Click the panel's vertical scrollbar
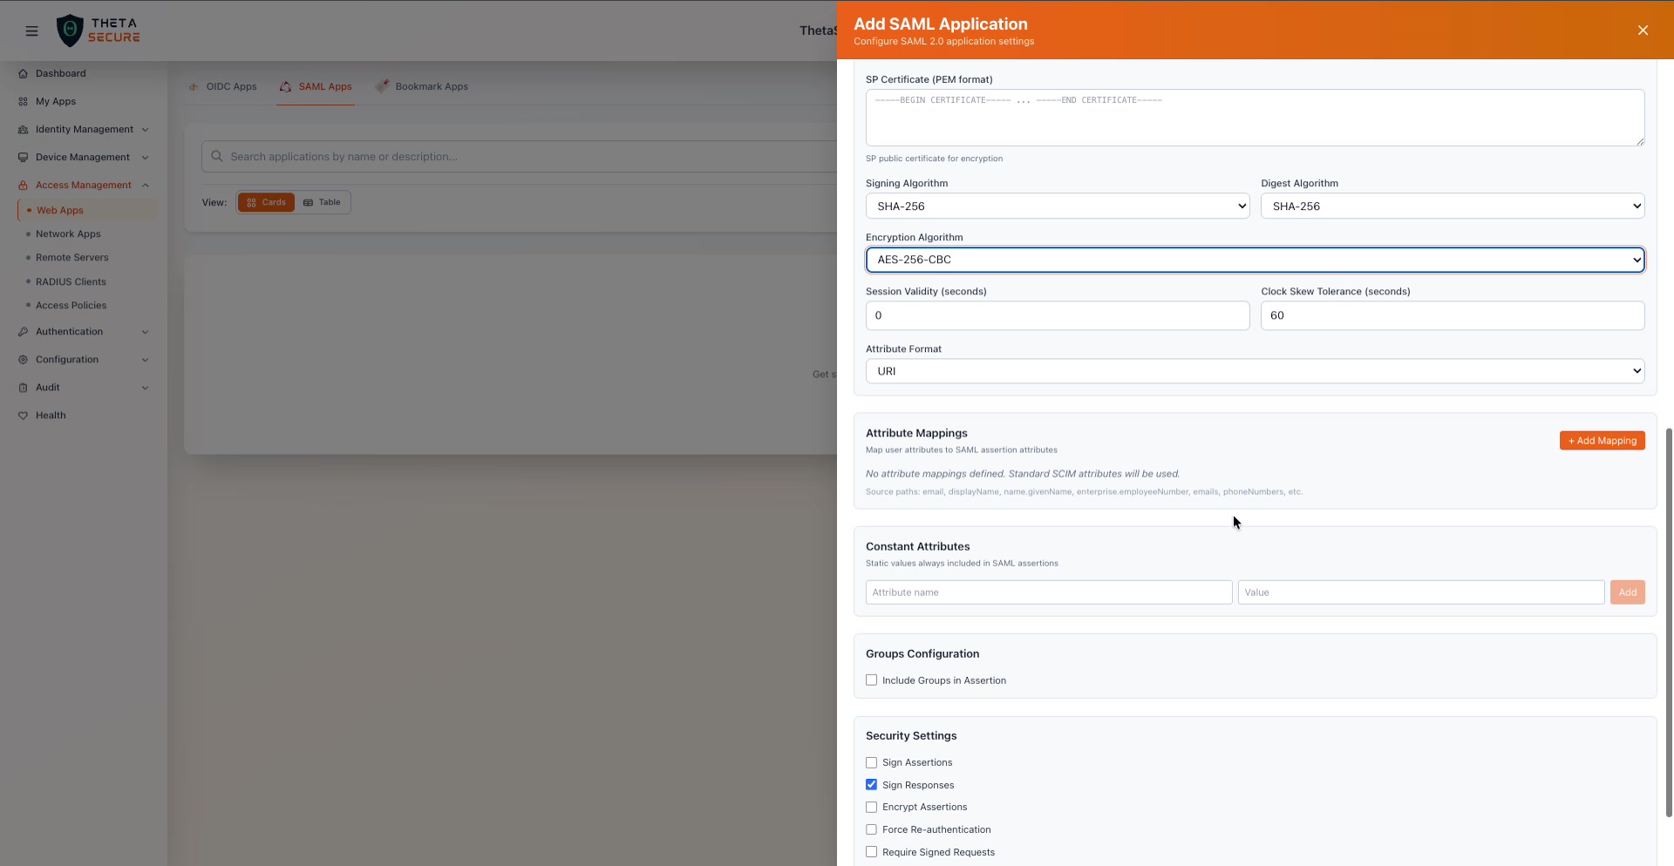Image resolution: width=1674 pixels, height=866 pixels. (x=1669, y=622)
